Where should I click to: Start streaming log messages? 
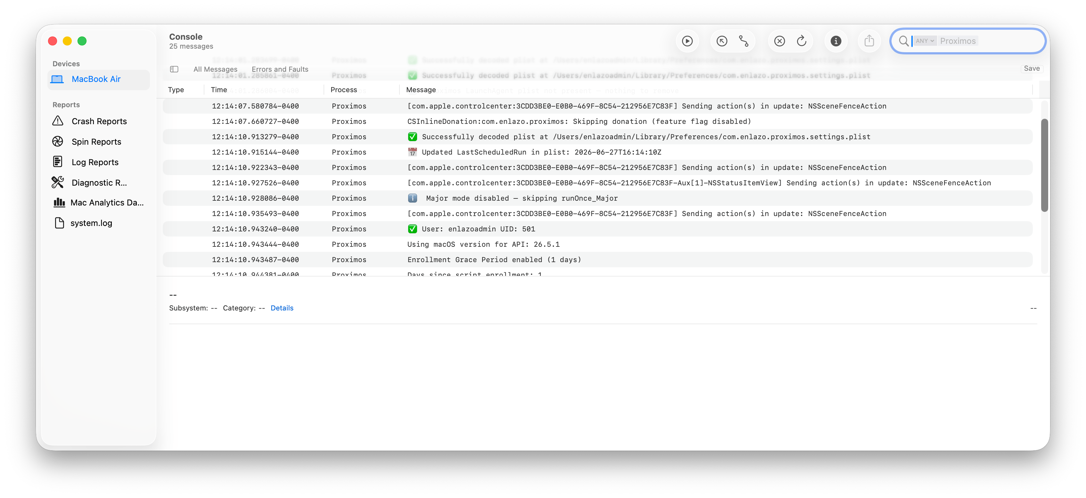point(687,41)
